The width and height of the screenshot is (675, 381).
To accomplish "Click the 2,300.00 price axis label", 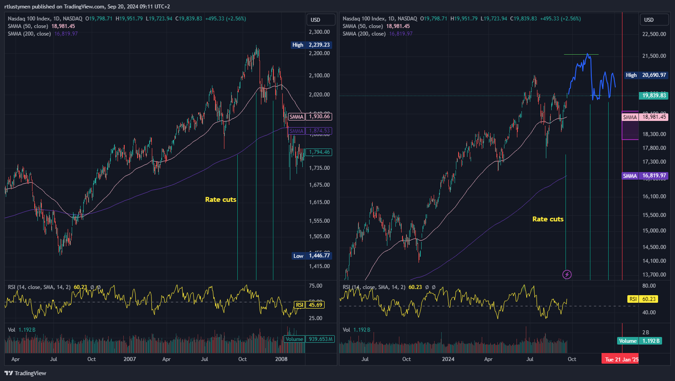I will (319, 32).
